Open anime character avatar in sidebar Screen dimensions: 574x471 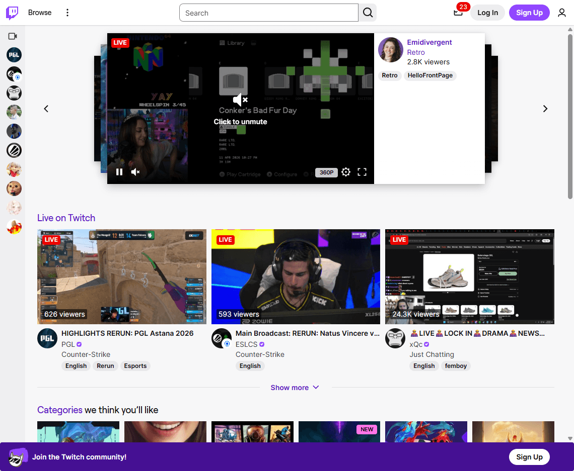point(14,169)
